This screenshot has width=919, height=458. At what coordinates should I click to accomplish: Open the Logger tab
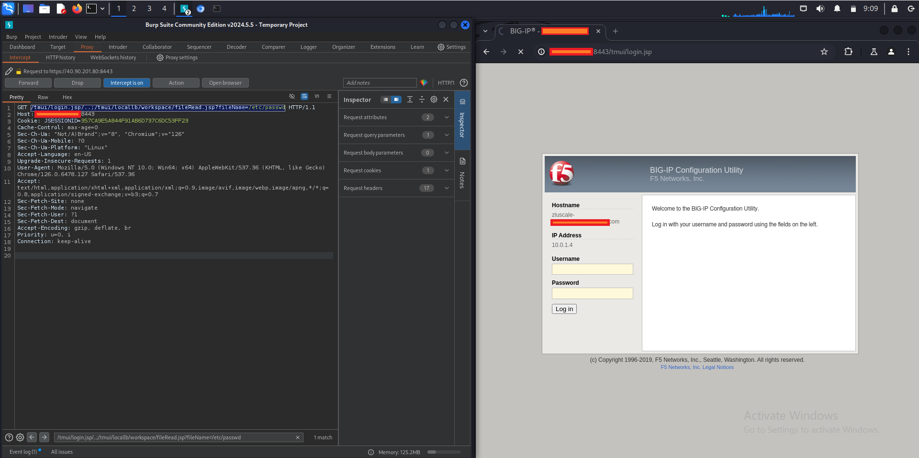[x=309, y=47]
